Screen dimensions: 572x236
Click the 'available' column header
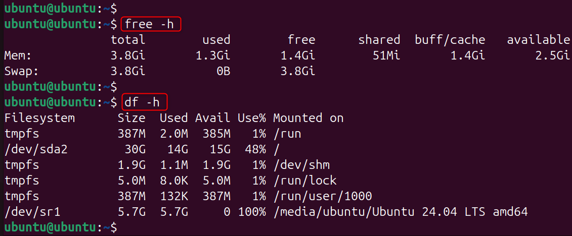pos(538,39)
